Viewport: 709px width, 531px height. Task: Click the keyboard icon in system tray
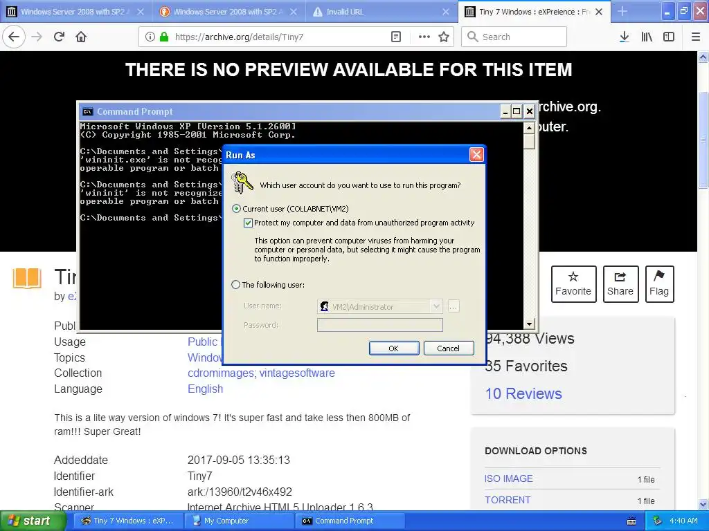[x=631, y=521]
